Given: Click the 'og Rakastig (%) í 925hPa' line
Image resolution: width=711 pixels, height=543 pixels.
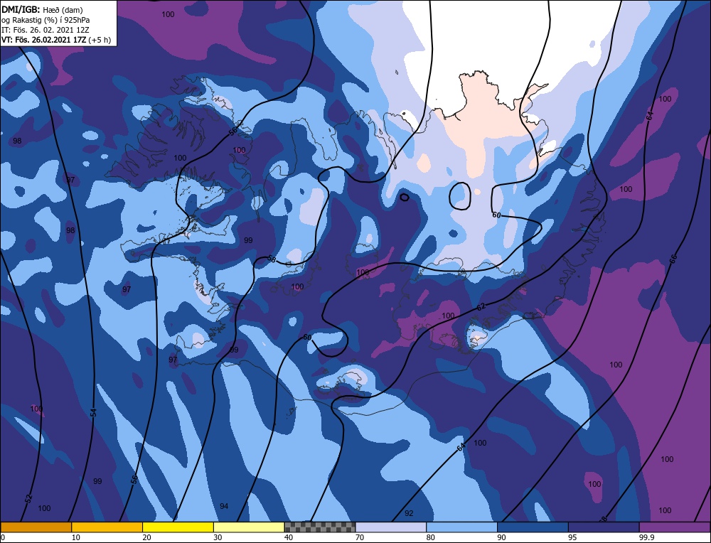Looking at the screenshot, I should pos(46,19).
